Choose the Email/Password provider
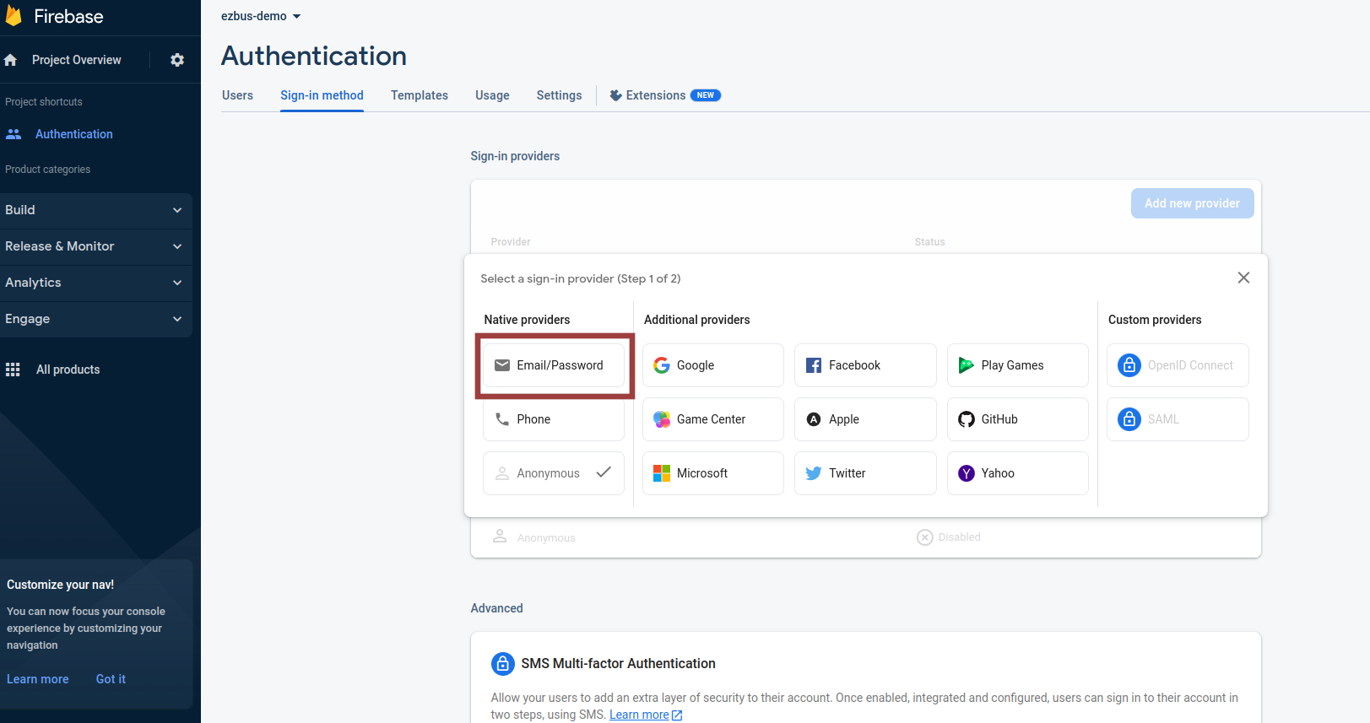The width and height of the screenshot is (1370, 723). click(554, 365)
